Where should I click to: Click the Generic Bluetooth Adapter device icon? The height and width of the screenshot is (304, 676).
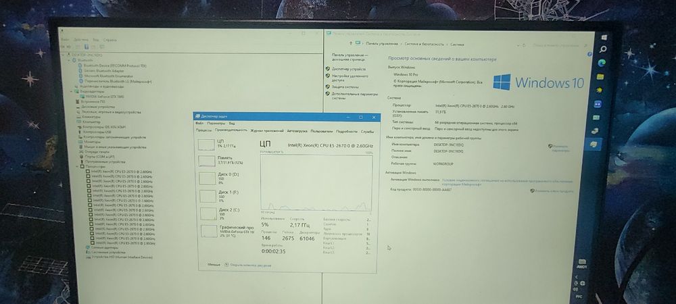(80, 71)
